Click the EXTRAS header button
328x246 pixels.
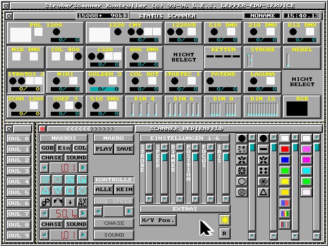(184, 209)
